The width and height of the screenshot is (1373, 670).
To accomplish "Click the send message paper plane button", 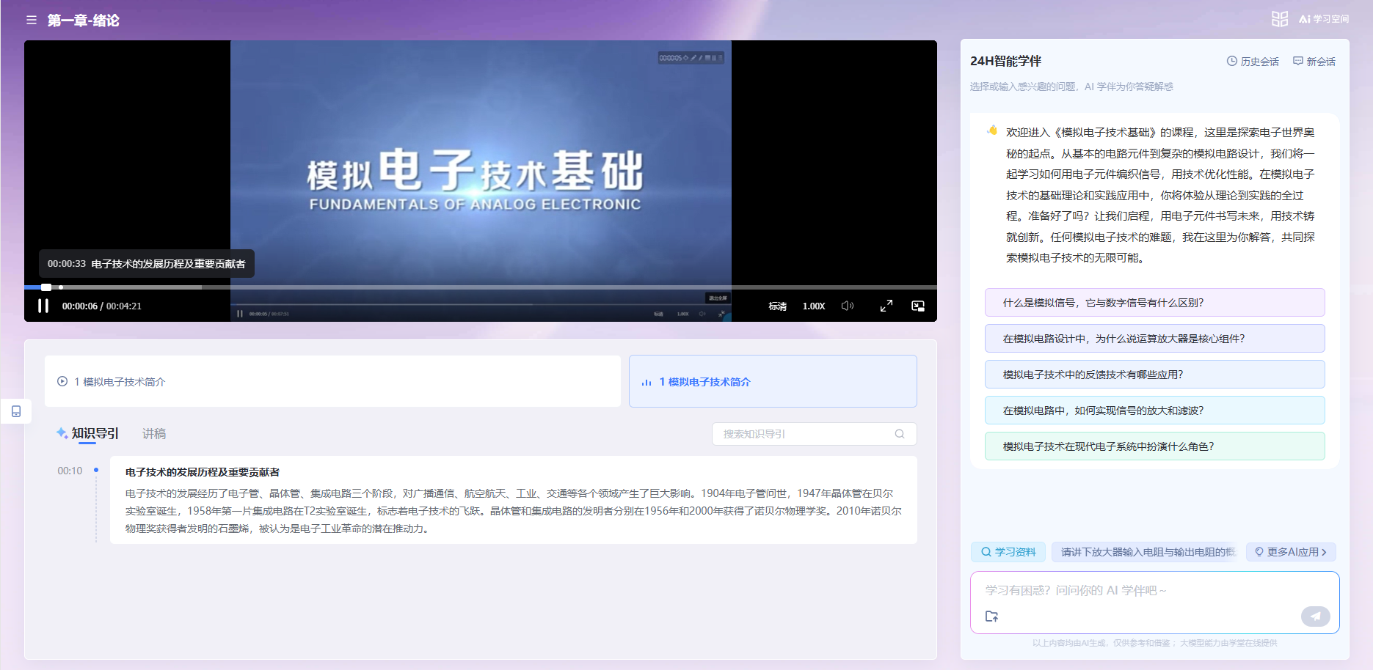I will [x=1315, y=616].
